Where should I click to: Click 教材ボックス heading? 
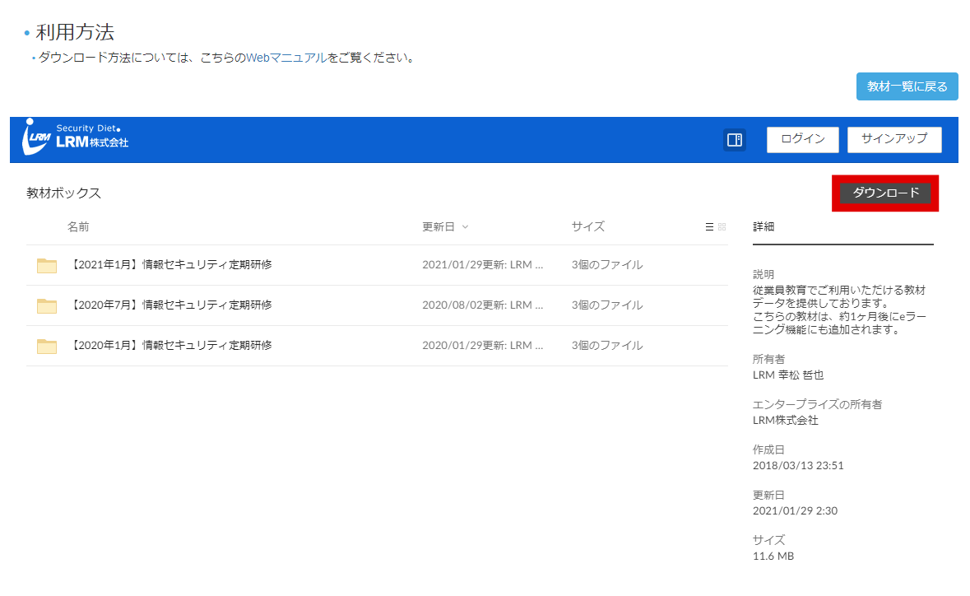(63, 193)
